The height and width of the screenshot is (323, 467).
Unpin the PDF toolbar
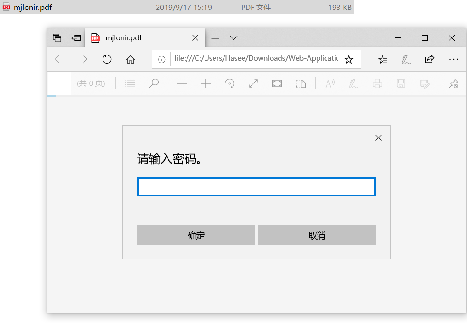pyautogui.click(x=453, y=84)
